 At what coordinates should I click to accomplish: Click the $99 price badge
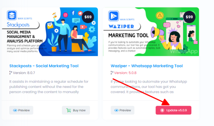point(189,17)
